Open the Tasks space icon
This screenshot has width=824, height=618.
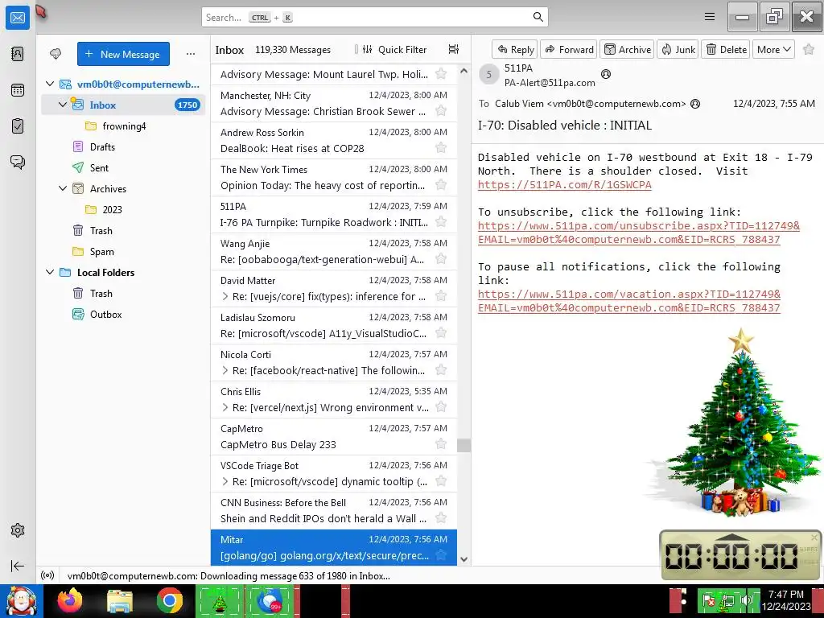[x=18, y=126]
